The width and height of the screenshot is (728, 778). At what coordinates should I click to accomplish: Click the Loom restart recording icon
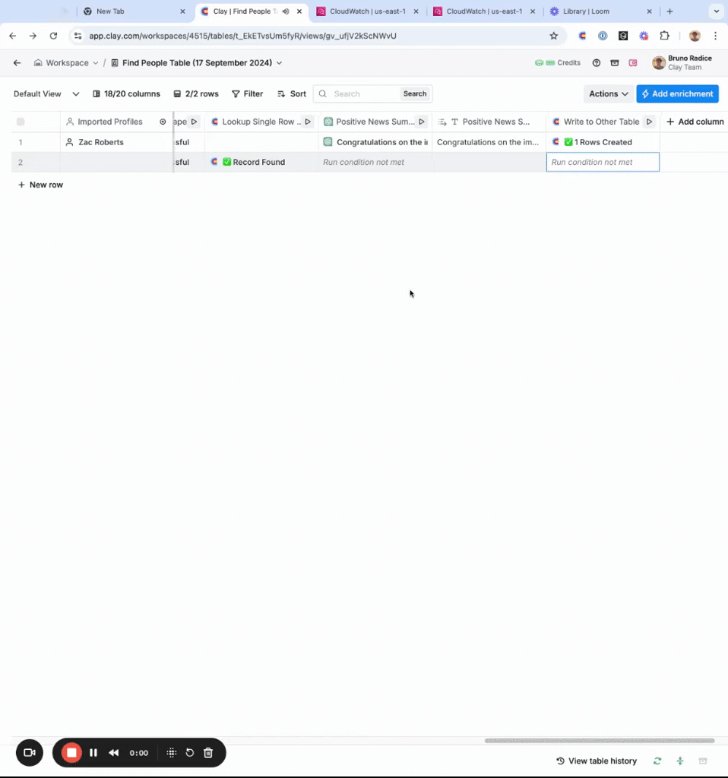pos(189,753)
